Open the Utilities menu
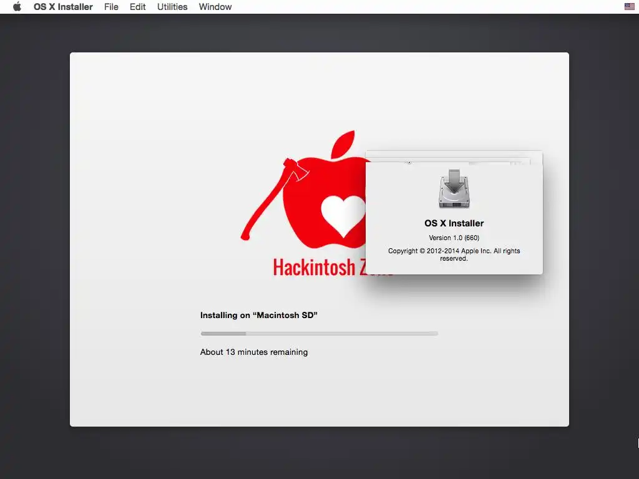 [x=172, y=7]
